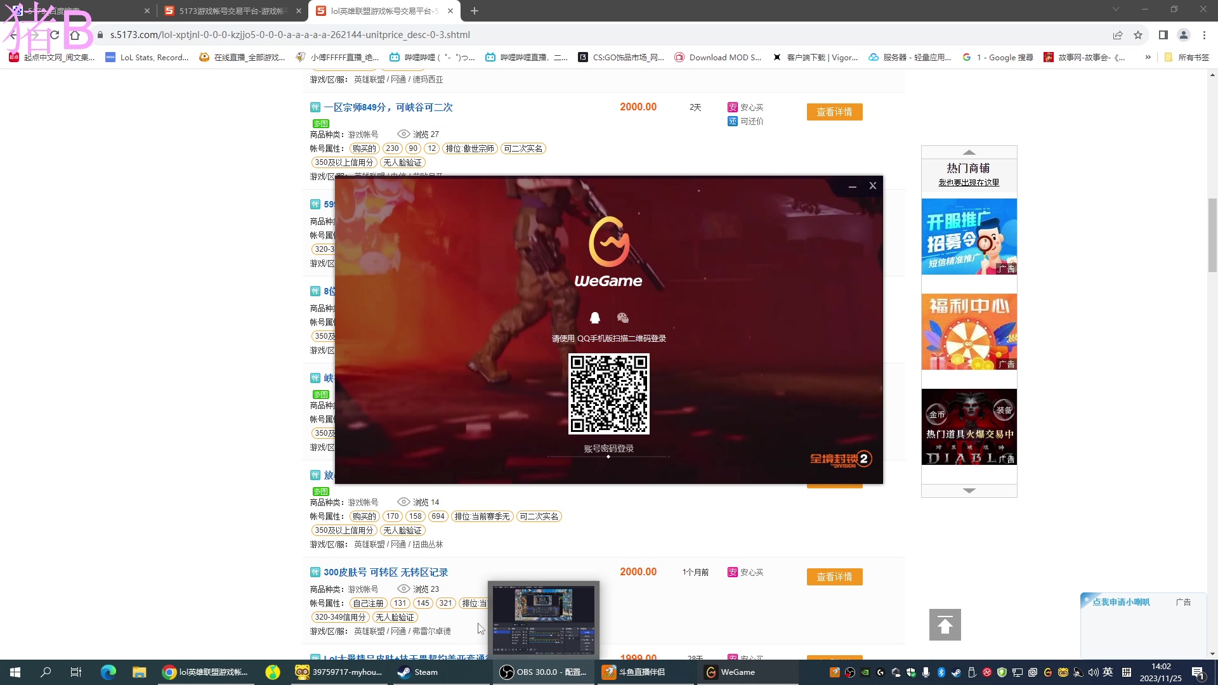Click the page vertical scrollbar thumb

[x=1212, y=235]
